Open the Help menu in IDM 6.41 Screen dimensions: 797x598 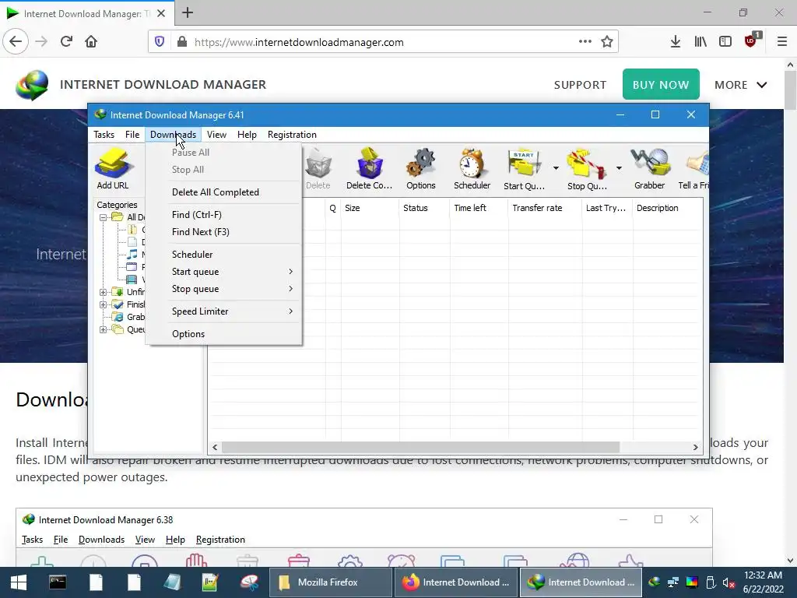click(247, 135)
